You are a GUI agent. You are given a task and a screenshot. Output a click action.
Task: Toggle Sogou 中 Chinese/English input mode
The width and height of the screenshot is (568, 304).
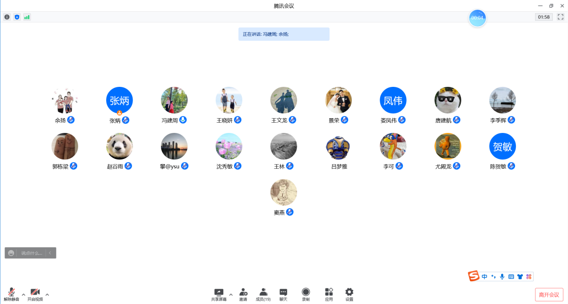point(485,277)
